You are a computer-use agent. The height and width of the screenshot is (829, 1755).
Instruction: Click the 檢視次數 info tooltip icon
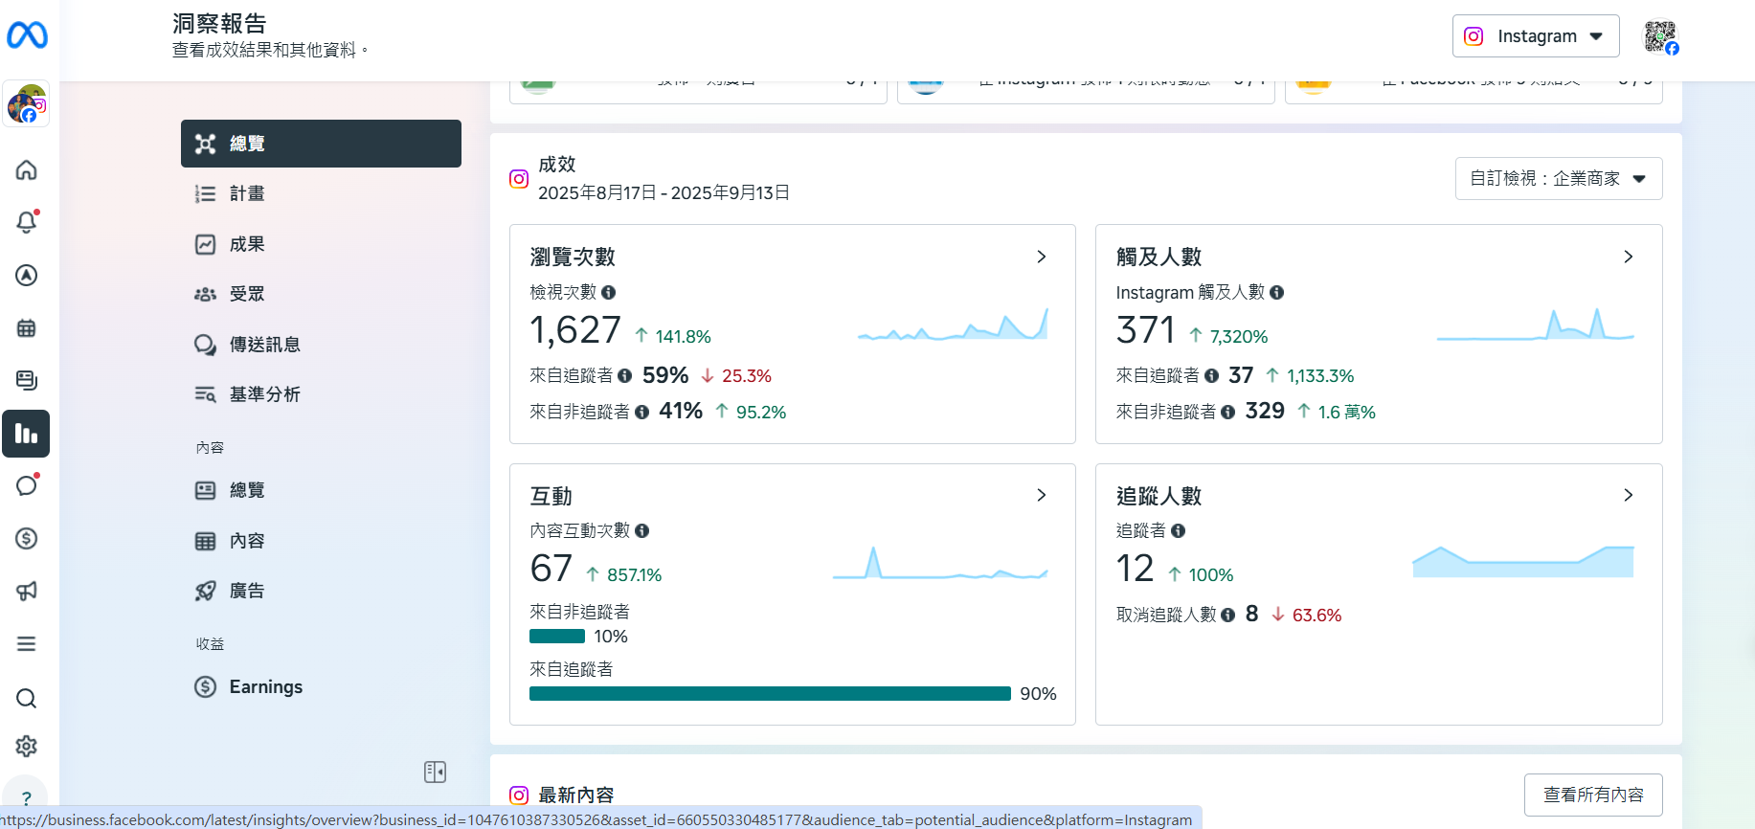tap(608, 292)
